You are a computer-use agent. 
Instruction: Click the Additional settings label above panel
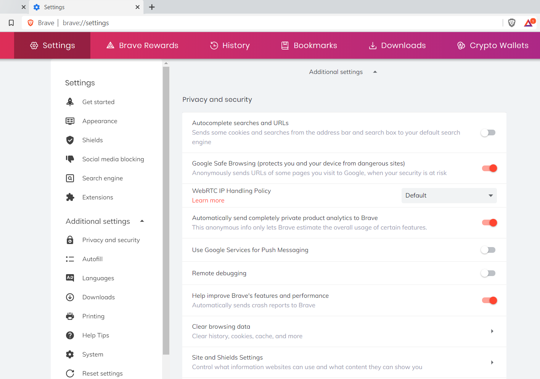[x=336, y=72]
